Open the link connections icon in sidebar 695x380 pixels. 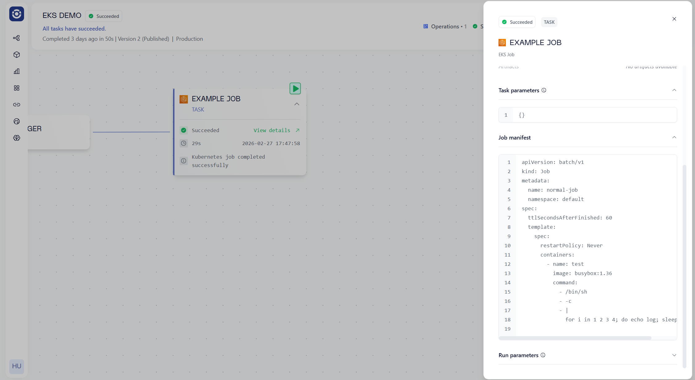(17, 105)
